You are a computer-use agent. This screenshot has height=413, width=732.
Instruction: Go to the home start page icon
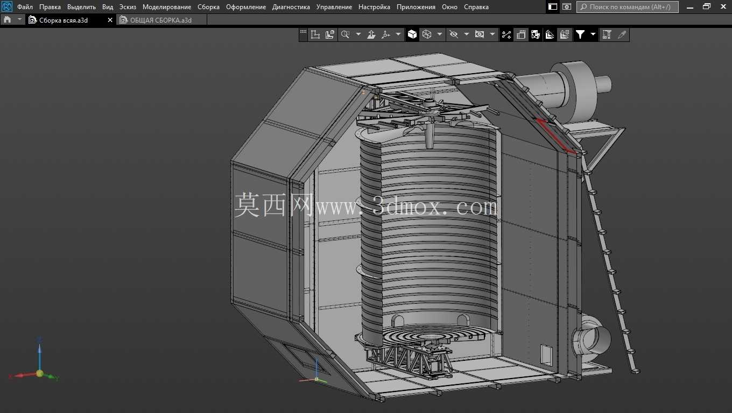[x=7, y=19]
